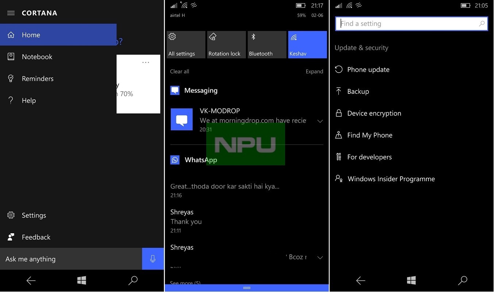Expand the VK-MODROP message notification
Screen dimensions: 495x292
[320, 121]
